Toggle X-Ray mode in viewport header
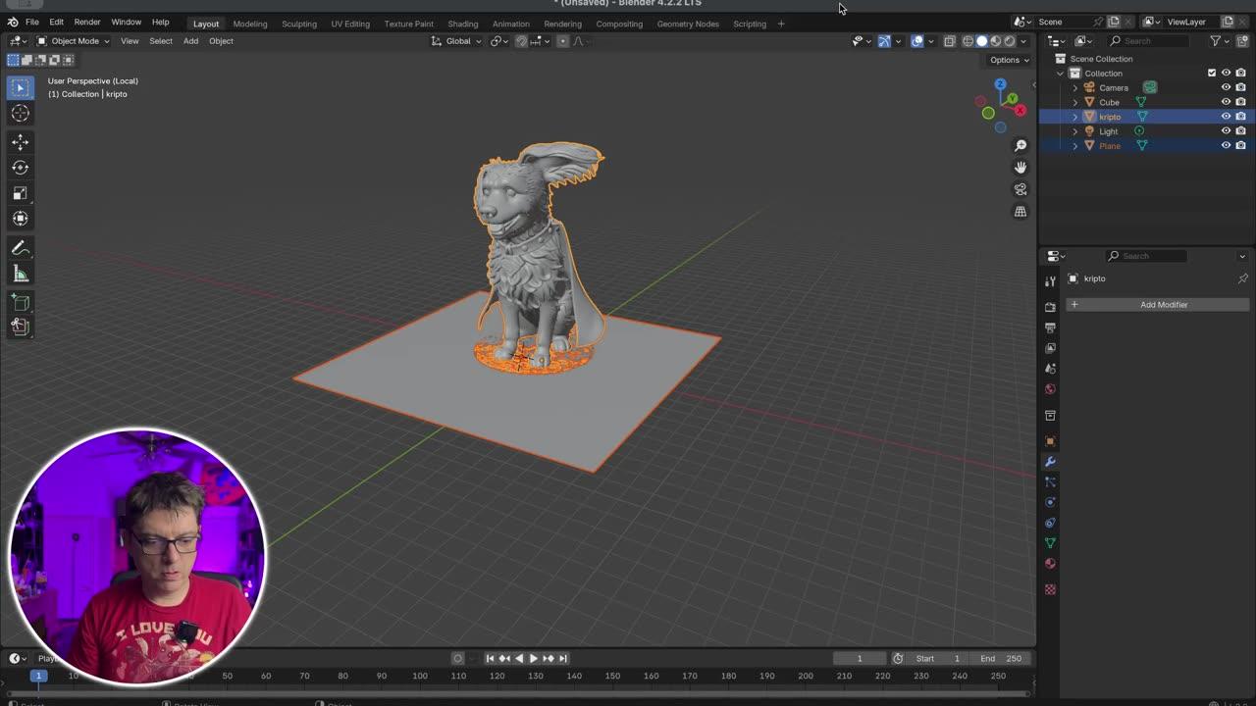The width and height of the screenshot is (1256, 706). [949, 41]
